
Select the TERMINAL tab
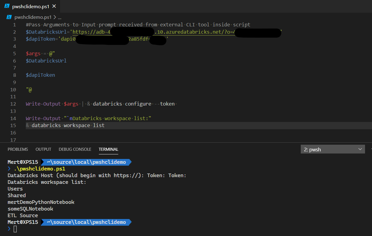[108, 149]
